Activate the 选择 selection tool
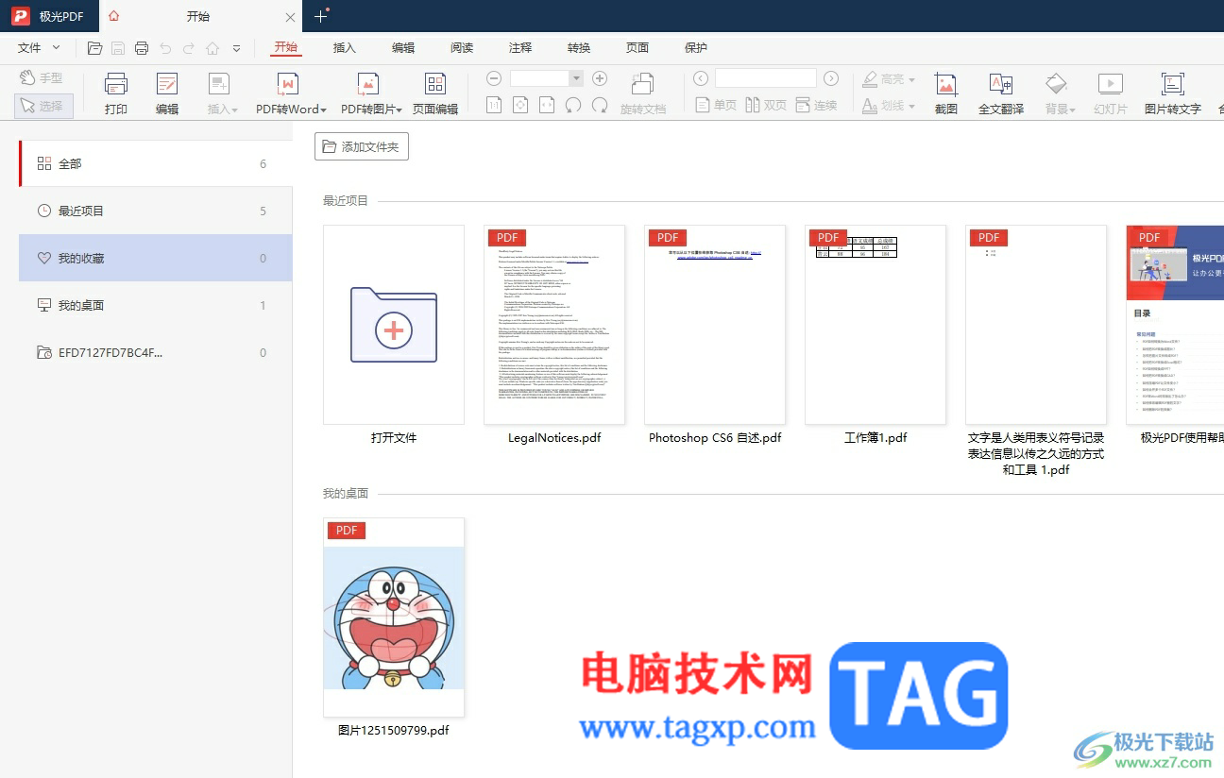This screenshot has height=778, width=1224. click(43, 106)
